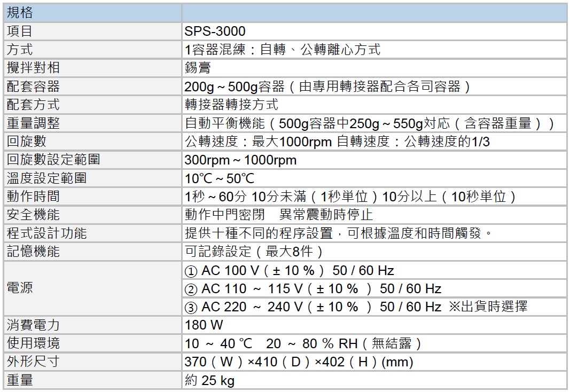
Task: Click the 可記錄設定 memory function value
Action: (x=254, y=252)
